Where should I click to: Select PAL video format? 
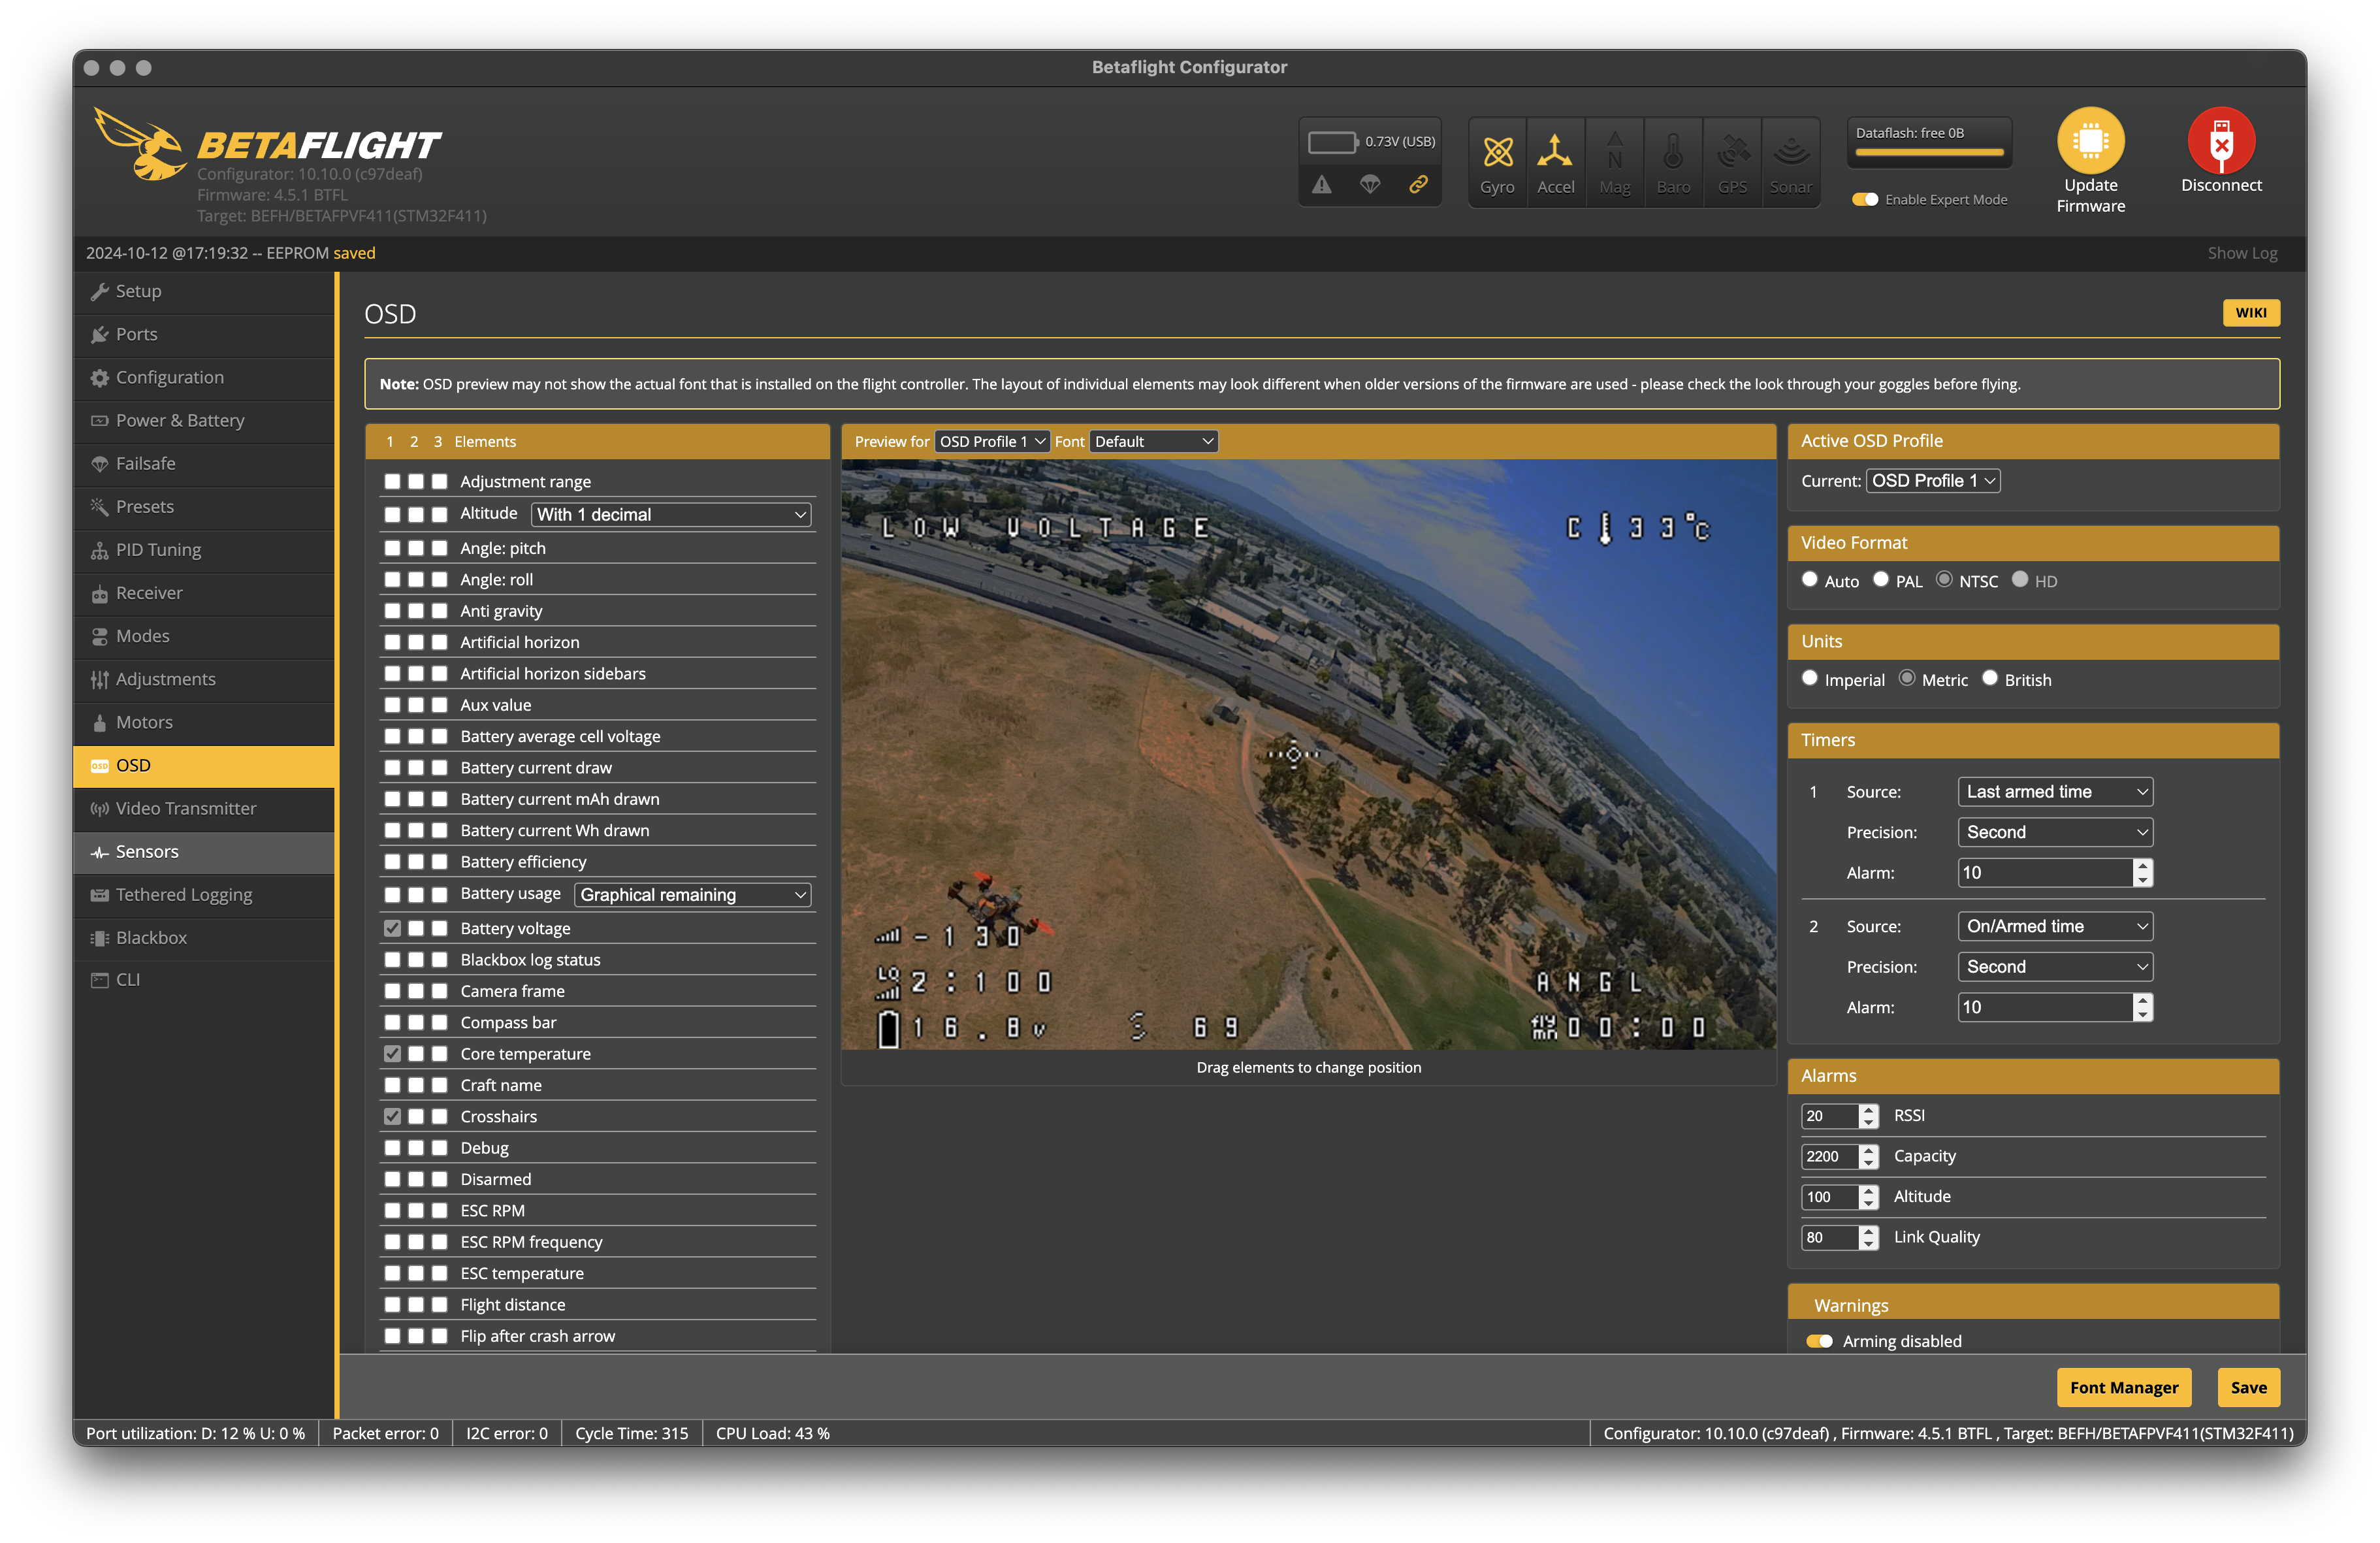[x=1881, y=579]
